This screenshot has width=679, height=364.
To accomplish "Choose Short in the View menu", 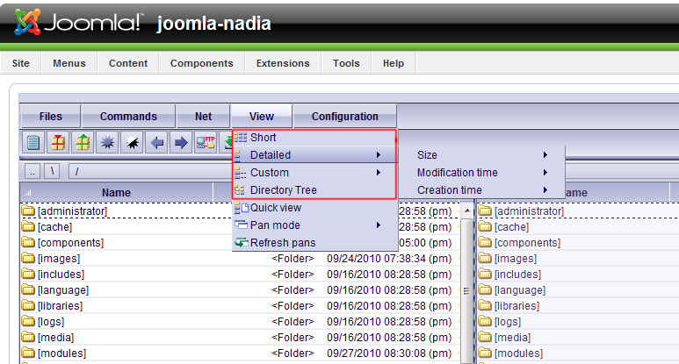I will (x=314, y=138).
